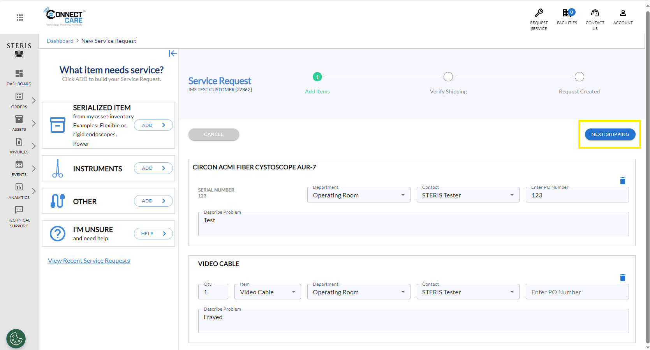Click Describe Problem field with Test
This screenshot has width=650, height=350.
[x=413, y=224]
